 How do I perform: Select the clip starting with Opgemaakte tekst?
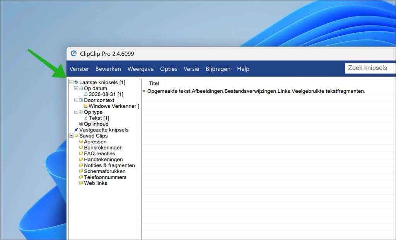pyautogui.click(x=256, y=91)
